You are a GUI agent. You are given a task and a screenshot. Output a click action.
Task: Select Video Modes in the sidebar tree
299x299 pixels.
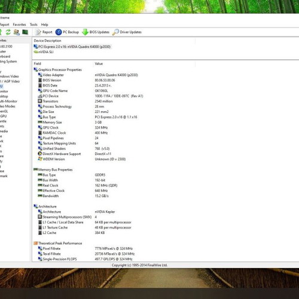[8, 106]
